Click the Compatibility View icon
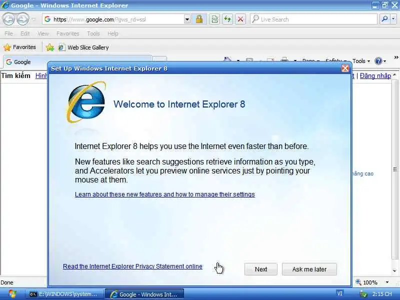Viewport: 400px width, 300px height. (x=215, y=19)
